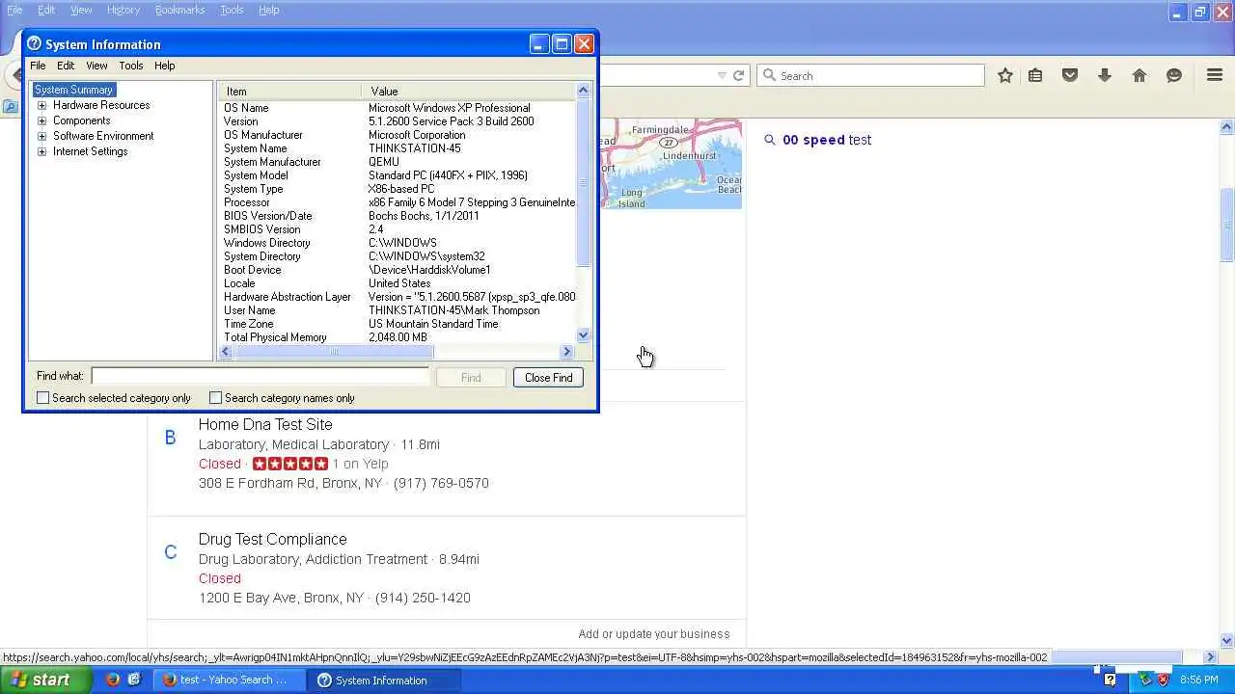The image size is (1235, 694).
Task: Open the Firefox hamburger menu
Action: pos(1215,75)
